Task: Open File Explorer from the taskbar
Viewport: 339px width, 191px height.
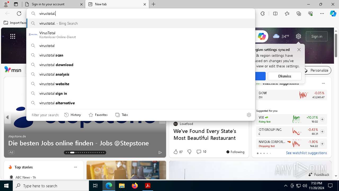Action: [122, 186]
